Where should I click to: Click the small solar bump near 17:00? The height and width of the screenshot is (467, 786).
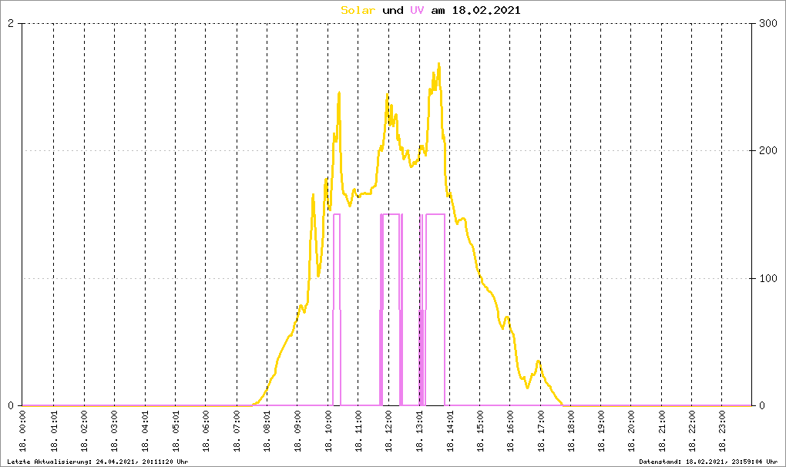click(539, 361)
